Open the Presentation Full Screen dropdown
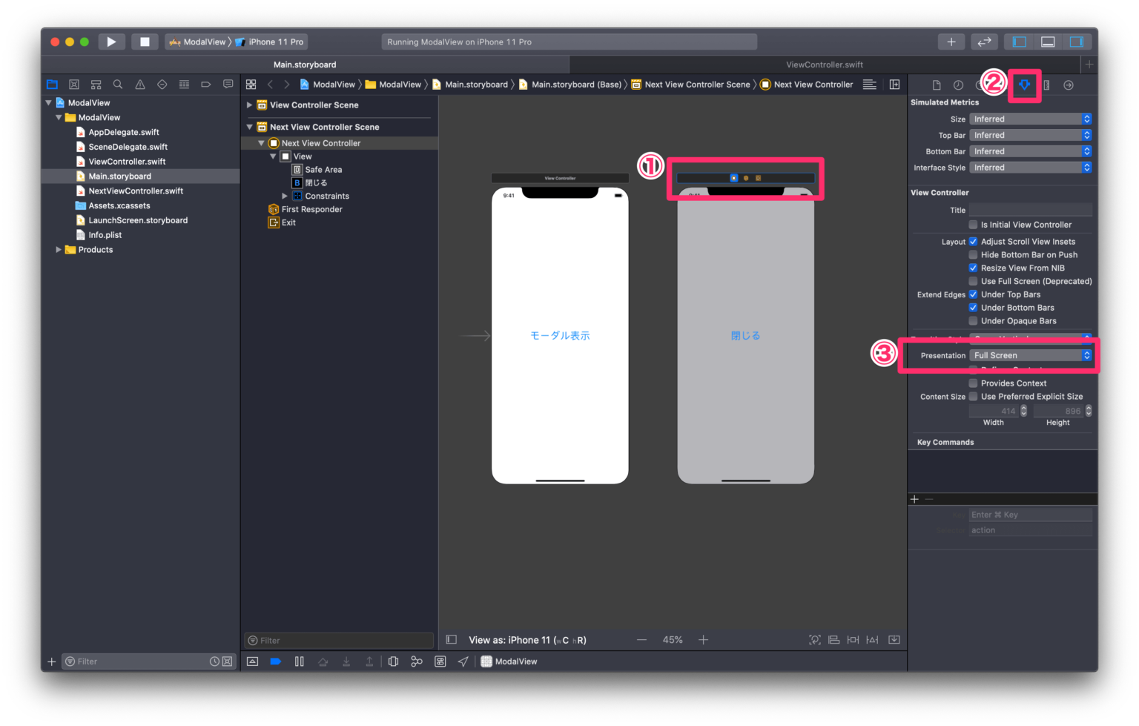 1031,355
